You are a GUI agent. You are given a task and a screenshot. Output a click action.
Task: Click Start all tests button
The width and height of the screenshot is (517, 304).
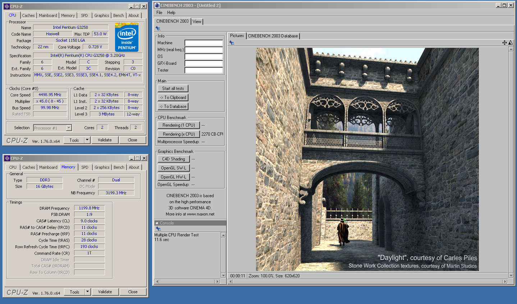[173, 89]
